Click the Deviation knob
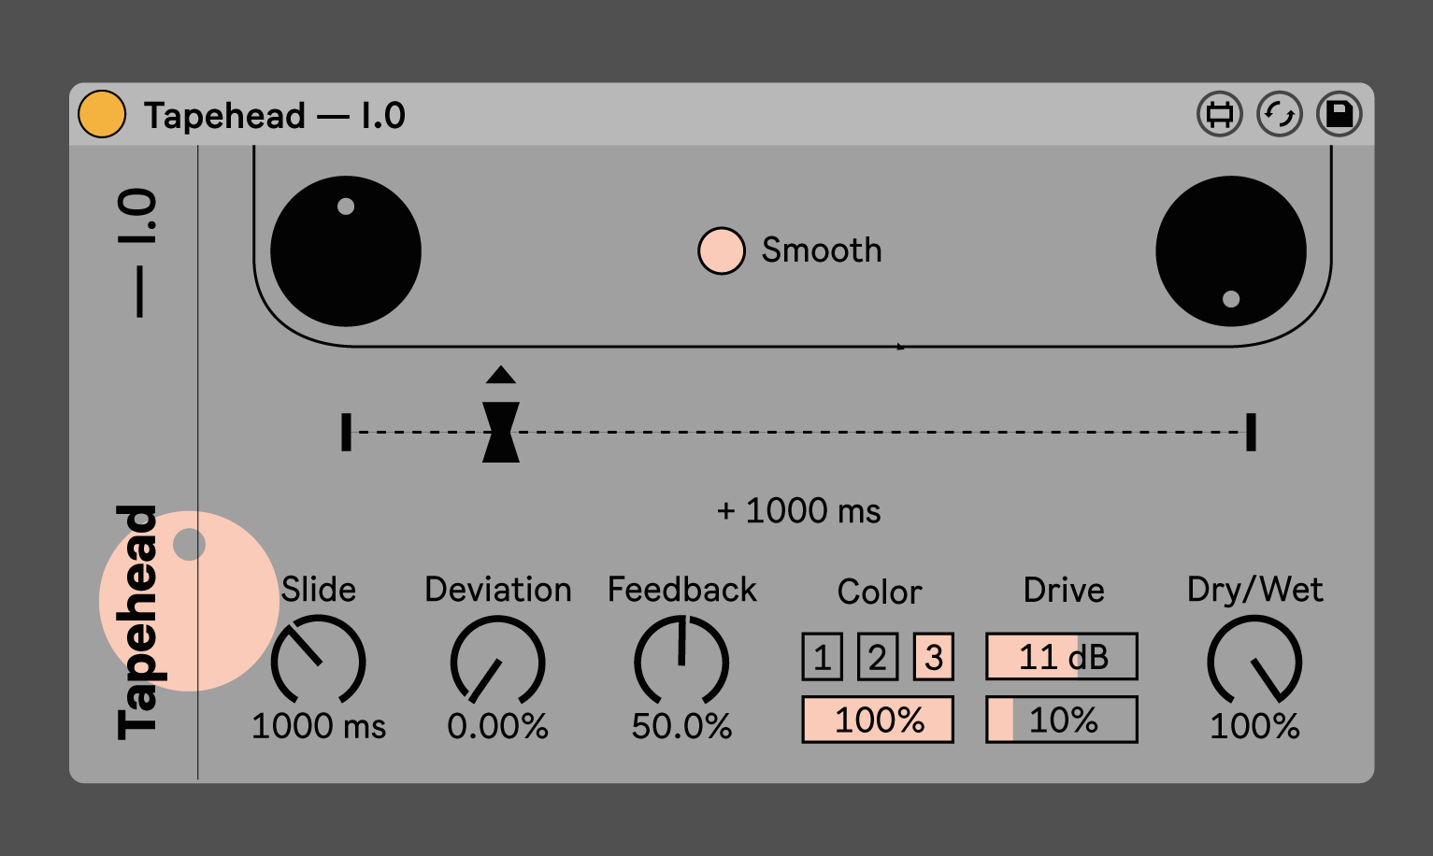The image size is (1433, 856). coord(497,662)
